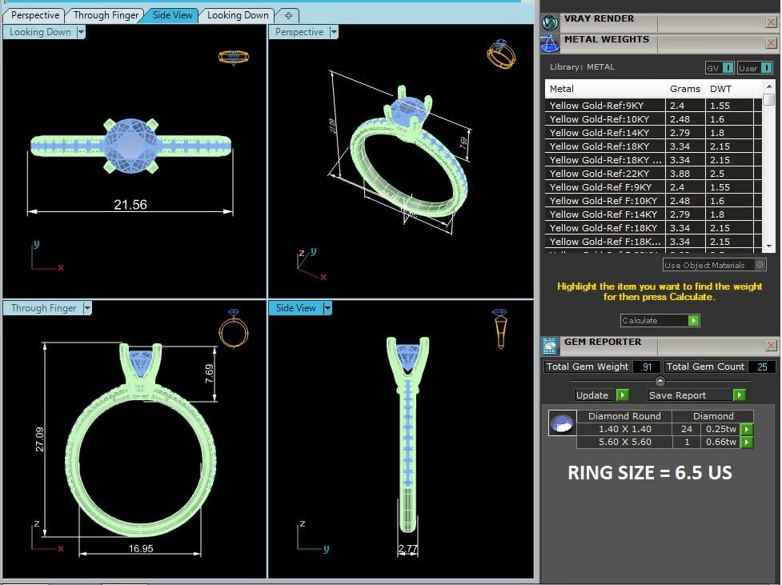The image size is (782, 585).
Task: Click ring orientation icon in Through Finger viewport
Action: 233,328
